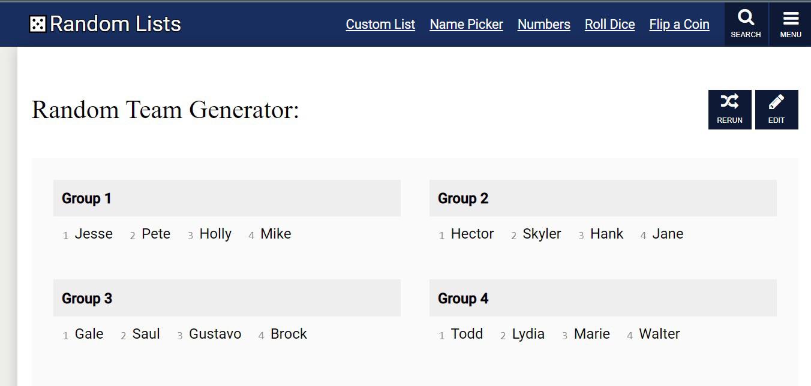Open the Name Picker page
This screenshot has width=811, height=386.
point(466,24)
